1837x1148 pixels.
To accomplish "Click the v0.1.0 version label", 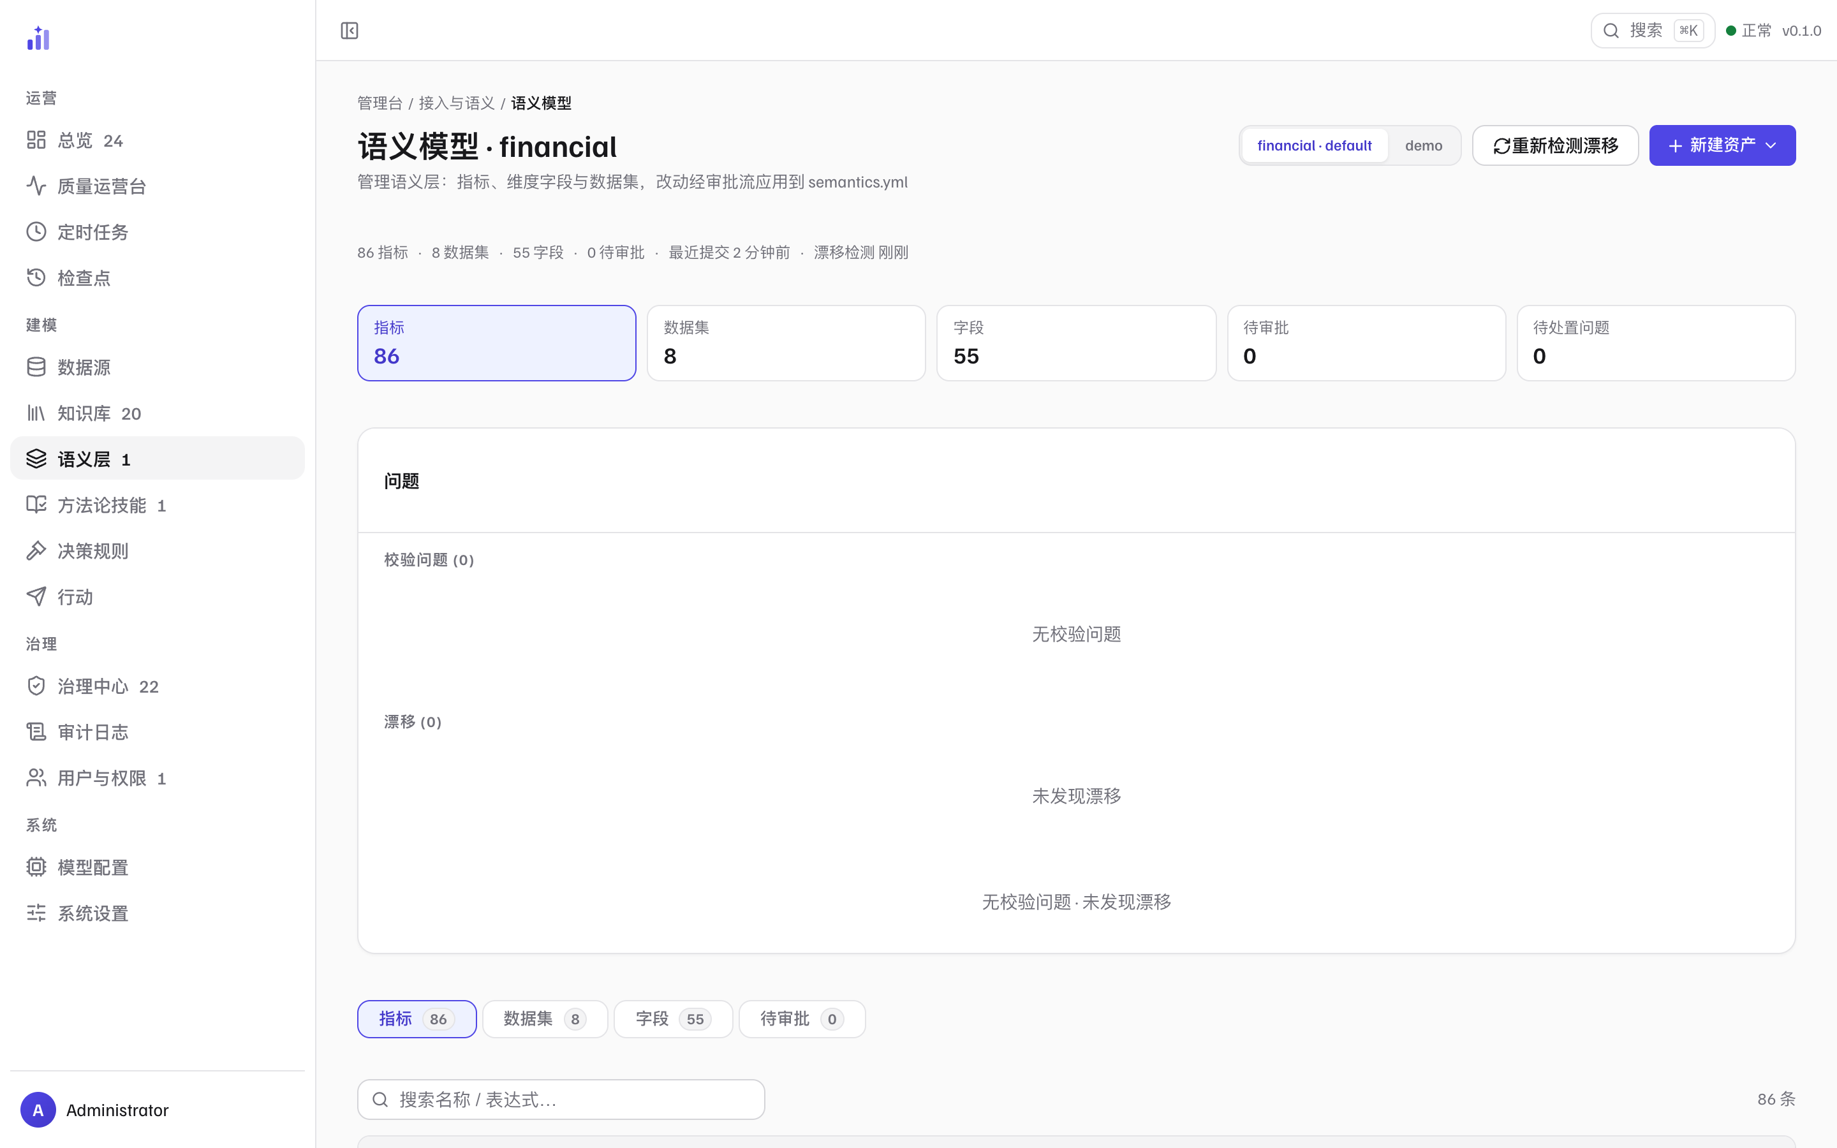I will (1801, 31).
